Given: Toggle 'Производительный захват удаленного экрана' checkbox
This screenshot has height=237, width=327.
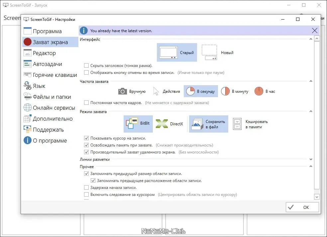Looking at the screenshot, I should [86, 152].
